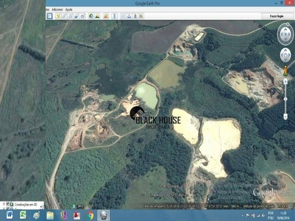
Task: Click the save image toolbar icon
Action: [x=135, y=16]
